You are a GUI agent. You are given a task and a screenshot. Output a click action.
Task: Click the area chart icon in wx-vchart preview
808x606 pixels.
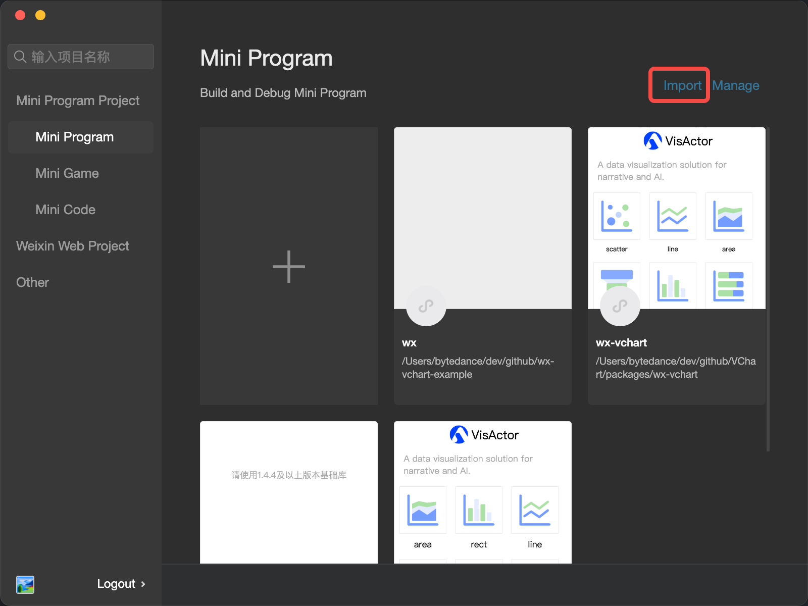(729, 216)
